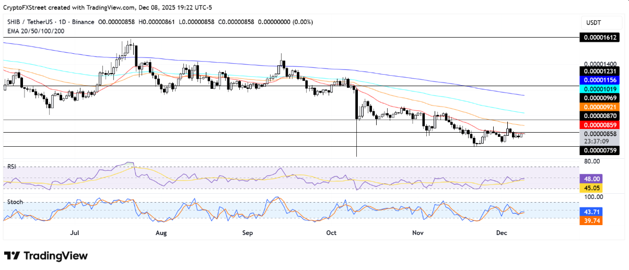Select the 0.00001612 horizontal line price label
Viewport: 629px width, 270px height.
(x=601, y=38)
